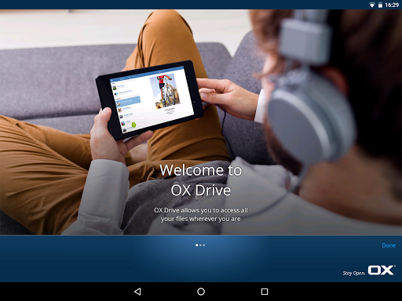Tap the Done link
The image size is (402, 301).
389,245
